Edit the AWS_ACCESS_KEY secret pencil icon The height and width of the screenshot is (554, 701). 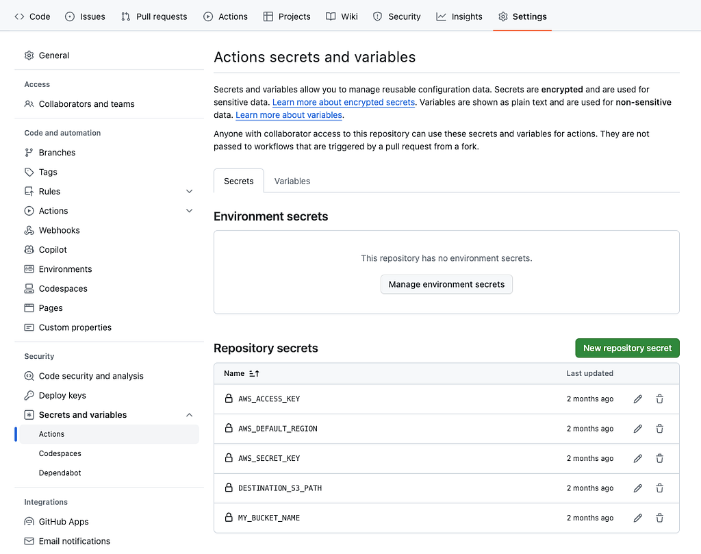(x=637, y=399)
